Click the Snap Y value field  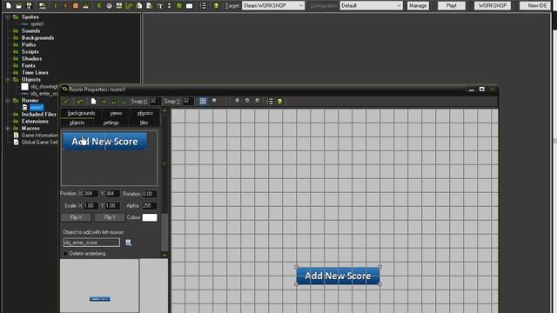point(188,101)
